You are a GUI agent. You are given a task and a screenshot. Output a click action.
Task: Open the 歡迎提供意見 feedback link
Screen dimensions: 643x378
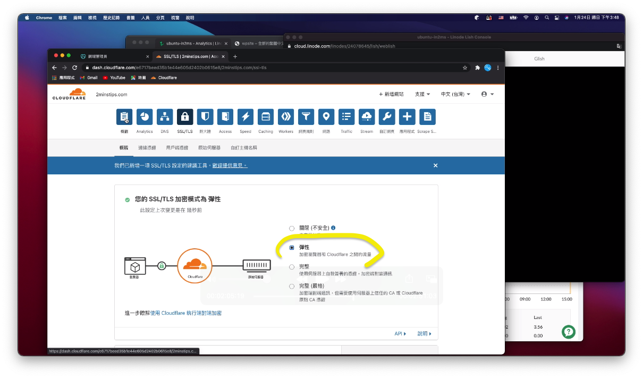pos(230,165)
